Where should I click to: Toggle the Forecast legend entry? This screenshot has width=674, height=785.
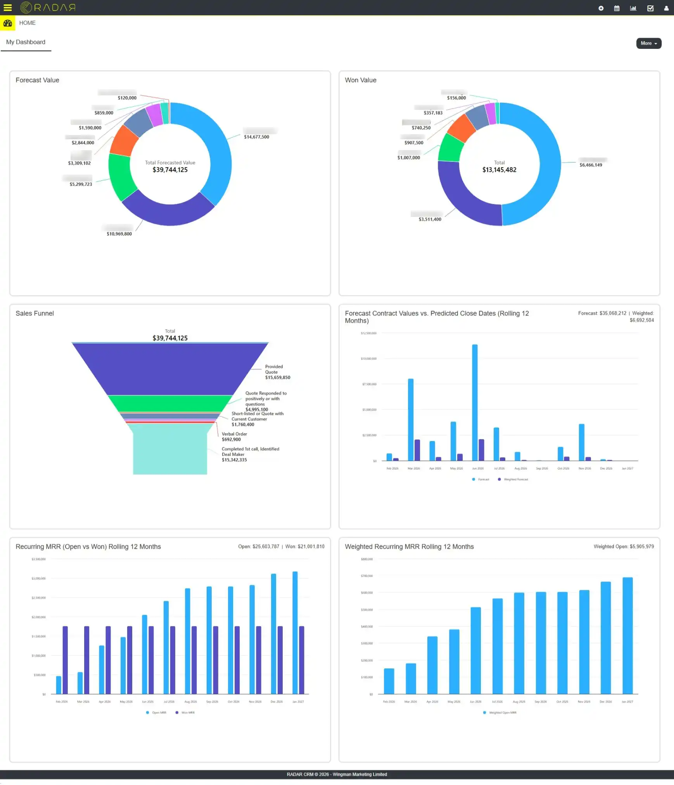pyautogui.click(x=481, y=479)
